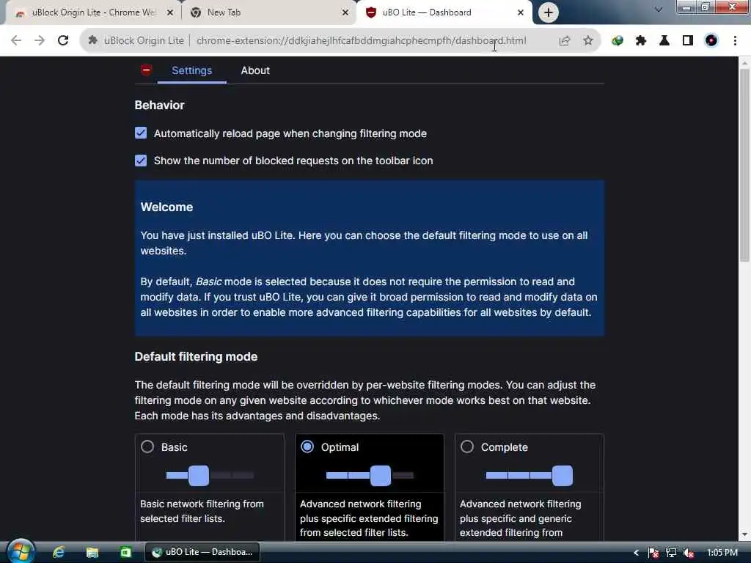The height and width of the screenshot is (563, 751).
Task: Click the uBO Lite Dashboard taskbar button
Action: point(202,552)
